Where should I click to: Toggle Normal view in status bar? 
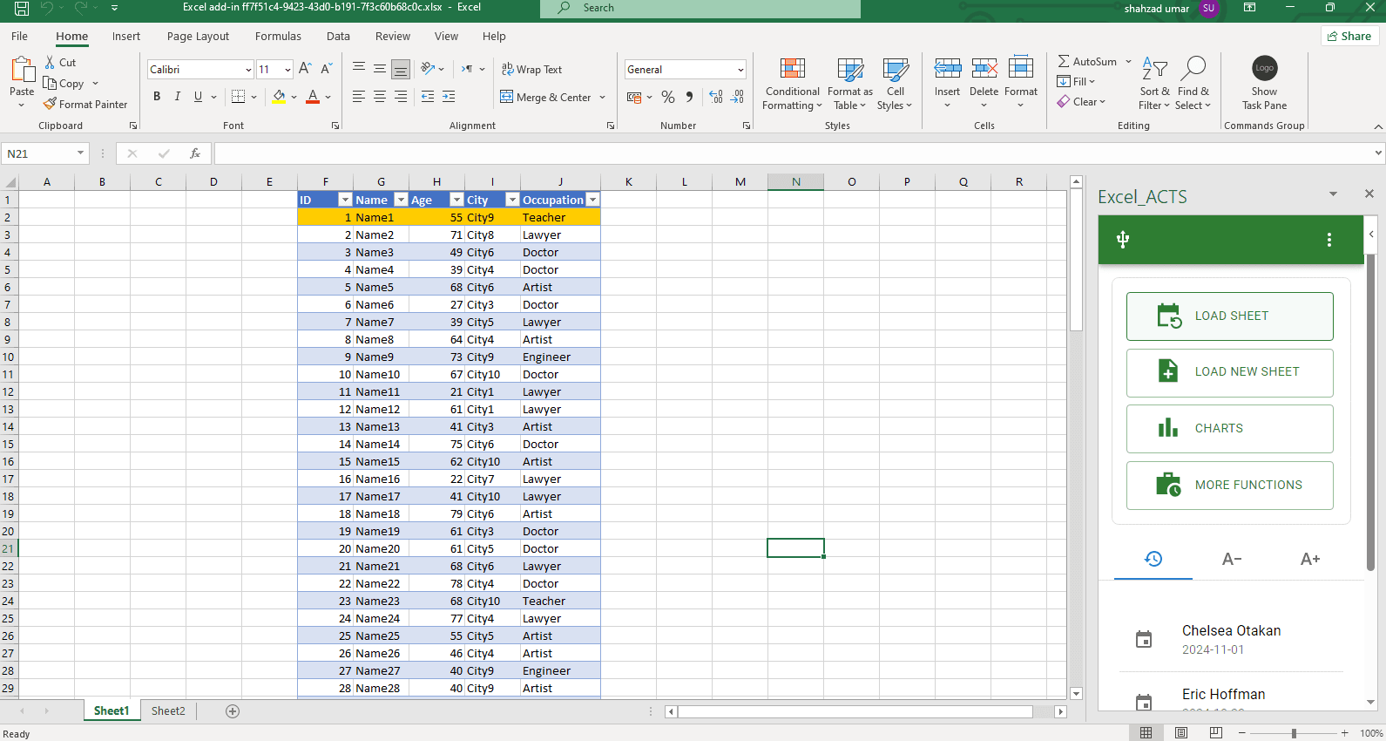pyautogui.click(x=1146, y=733)
